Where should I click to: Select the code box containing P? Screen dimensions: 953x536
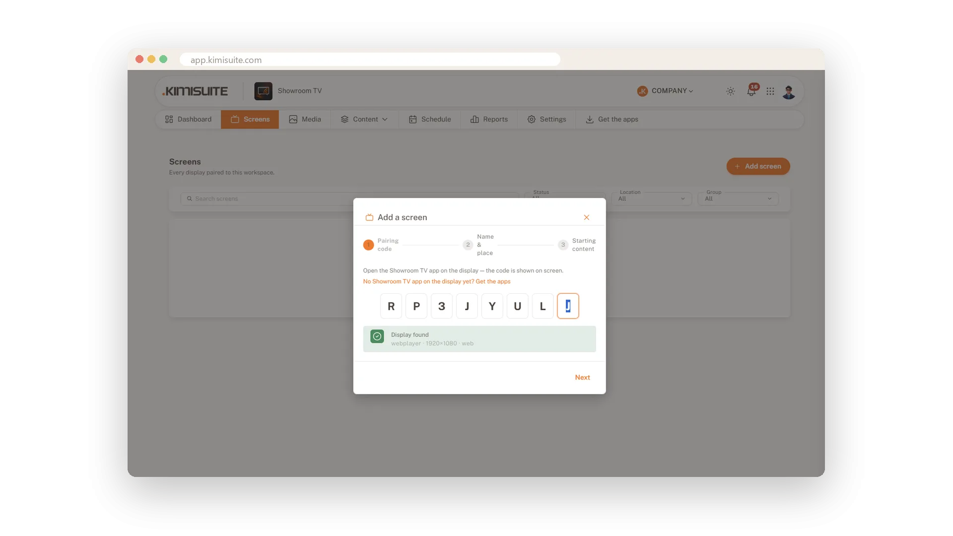coord(416,306)
